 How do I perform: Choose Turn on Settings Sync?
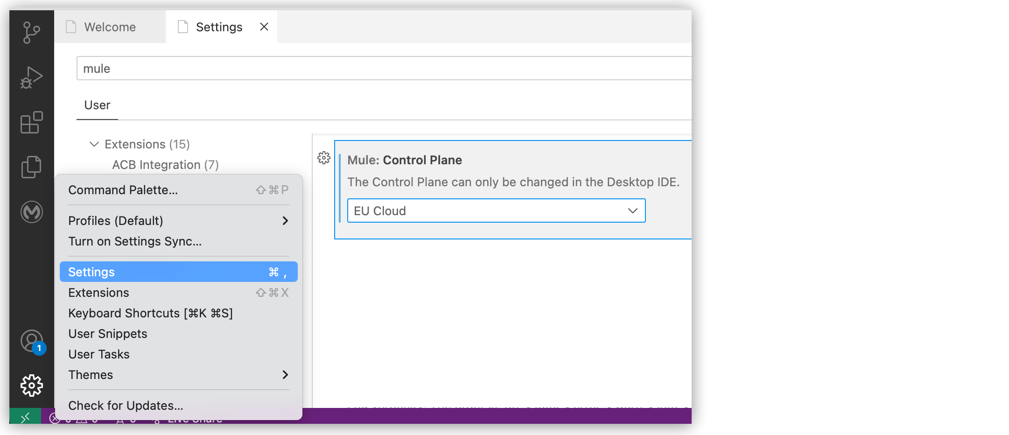tap(135, 241)
